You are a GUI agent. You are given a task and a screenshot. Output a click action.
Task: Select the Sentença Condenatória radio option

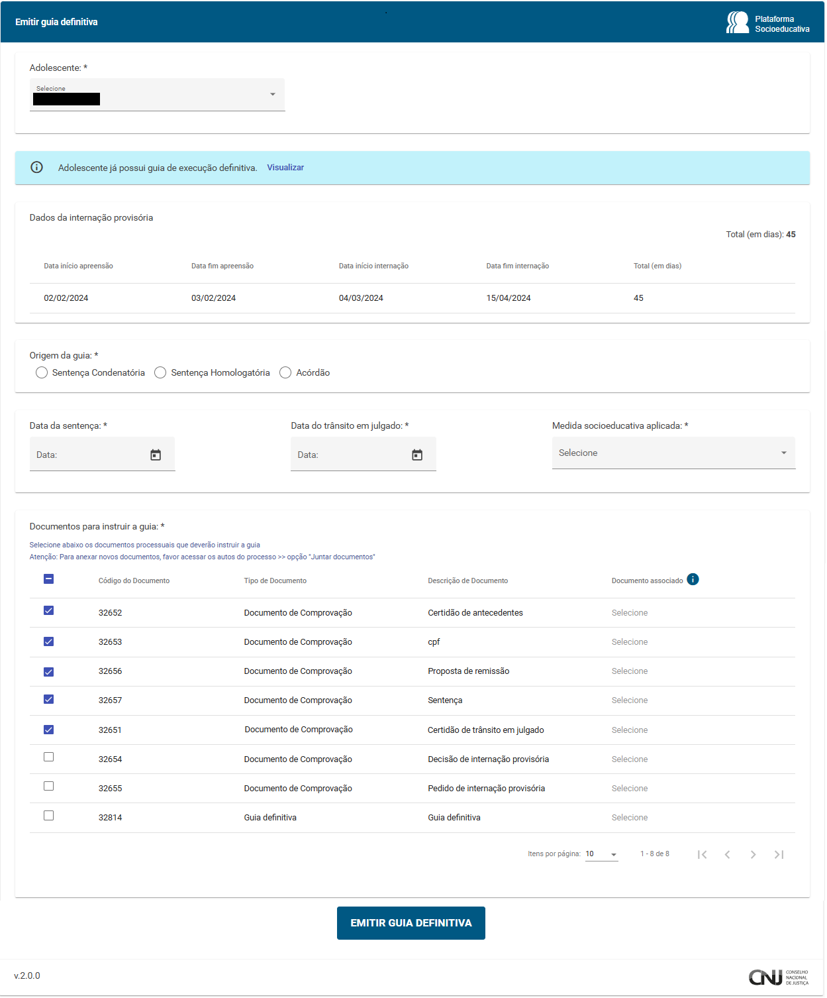tap(42, 373)
